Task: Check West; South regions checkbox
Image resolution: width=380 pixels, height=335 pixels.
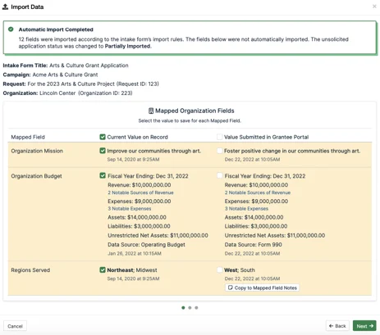Action: point(219,269)
